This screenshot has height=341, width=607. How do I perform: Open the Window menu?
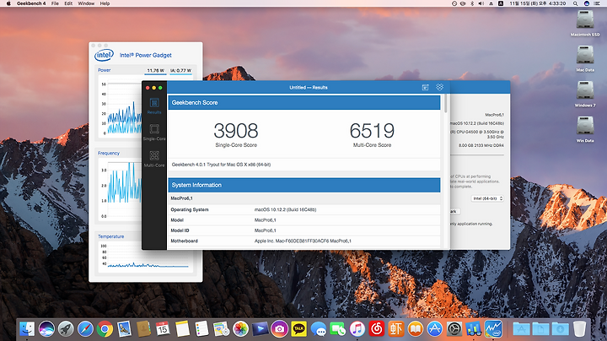[x=86, y=3]
